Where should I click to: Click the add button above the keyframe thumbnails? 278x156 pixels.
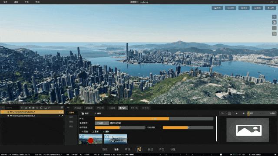[85, 132]
